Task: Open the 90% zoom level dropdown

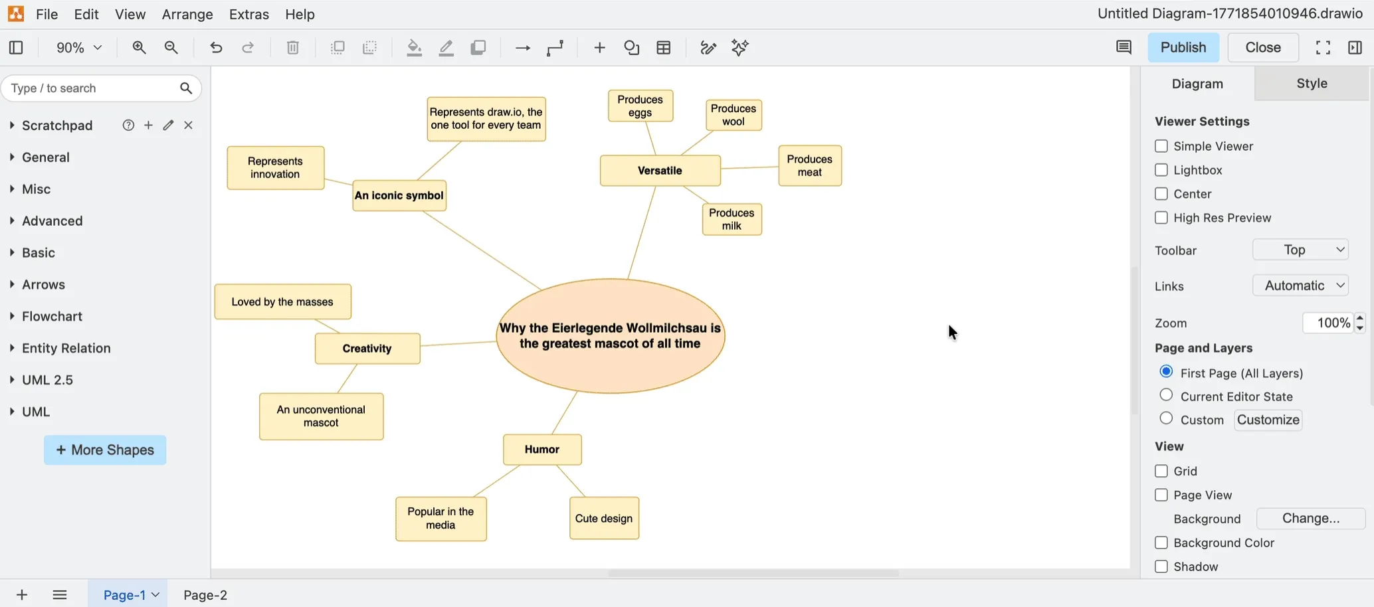Action: (x=78, y=47)
